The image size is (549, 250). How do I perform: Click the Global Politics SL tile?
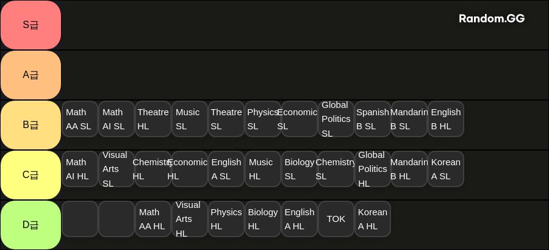click(336, 119)
